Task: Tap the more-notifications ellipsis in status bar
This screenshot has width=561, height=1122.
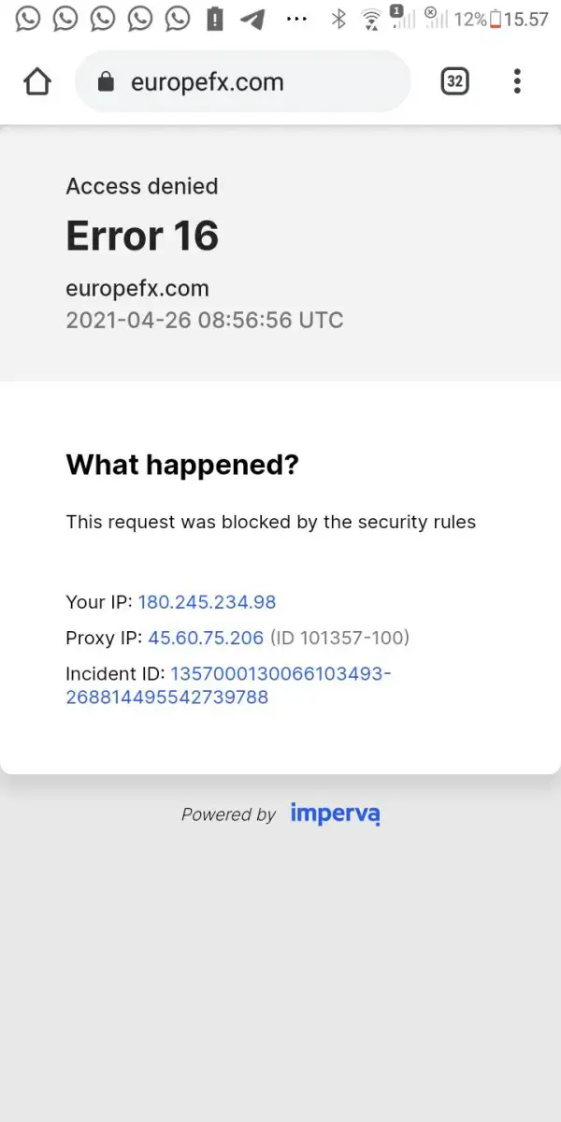Action: pyautogui.click(x=296, y=19)
